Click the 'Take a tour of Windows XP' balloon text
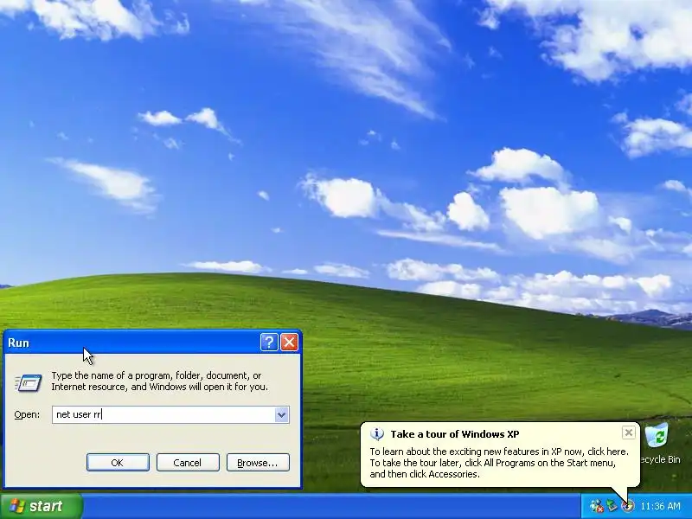The image size is (692, 519). click(455, 434)
